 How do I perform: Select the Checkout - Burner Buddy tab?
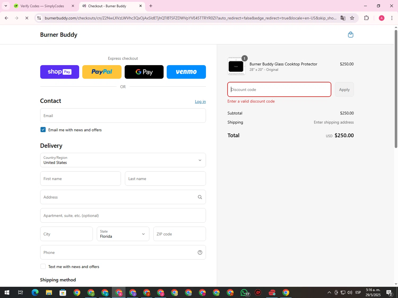(107, 6)
